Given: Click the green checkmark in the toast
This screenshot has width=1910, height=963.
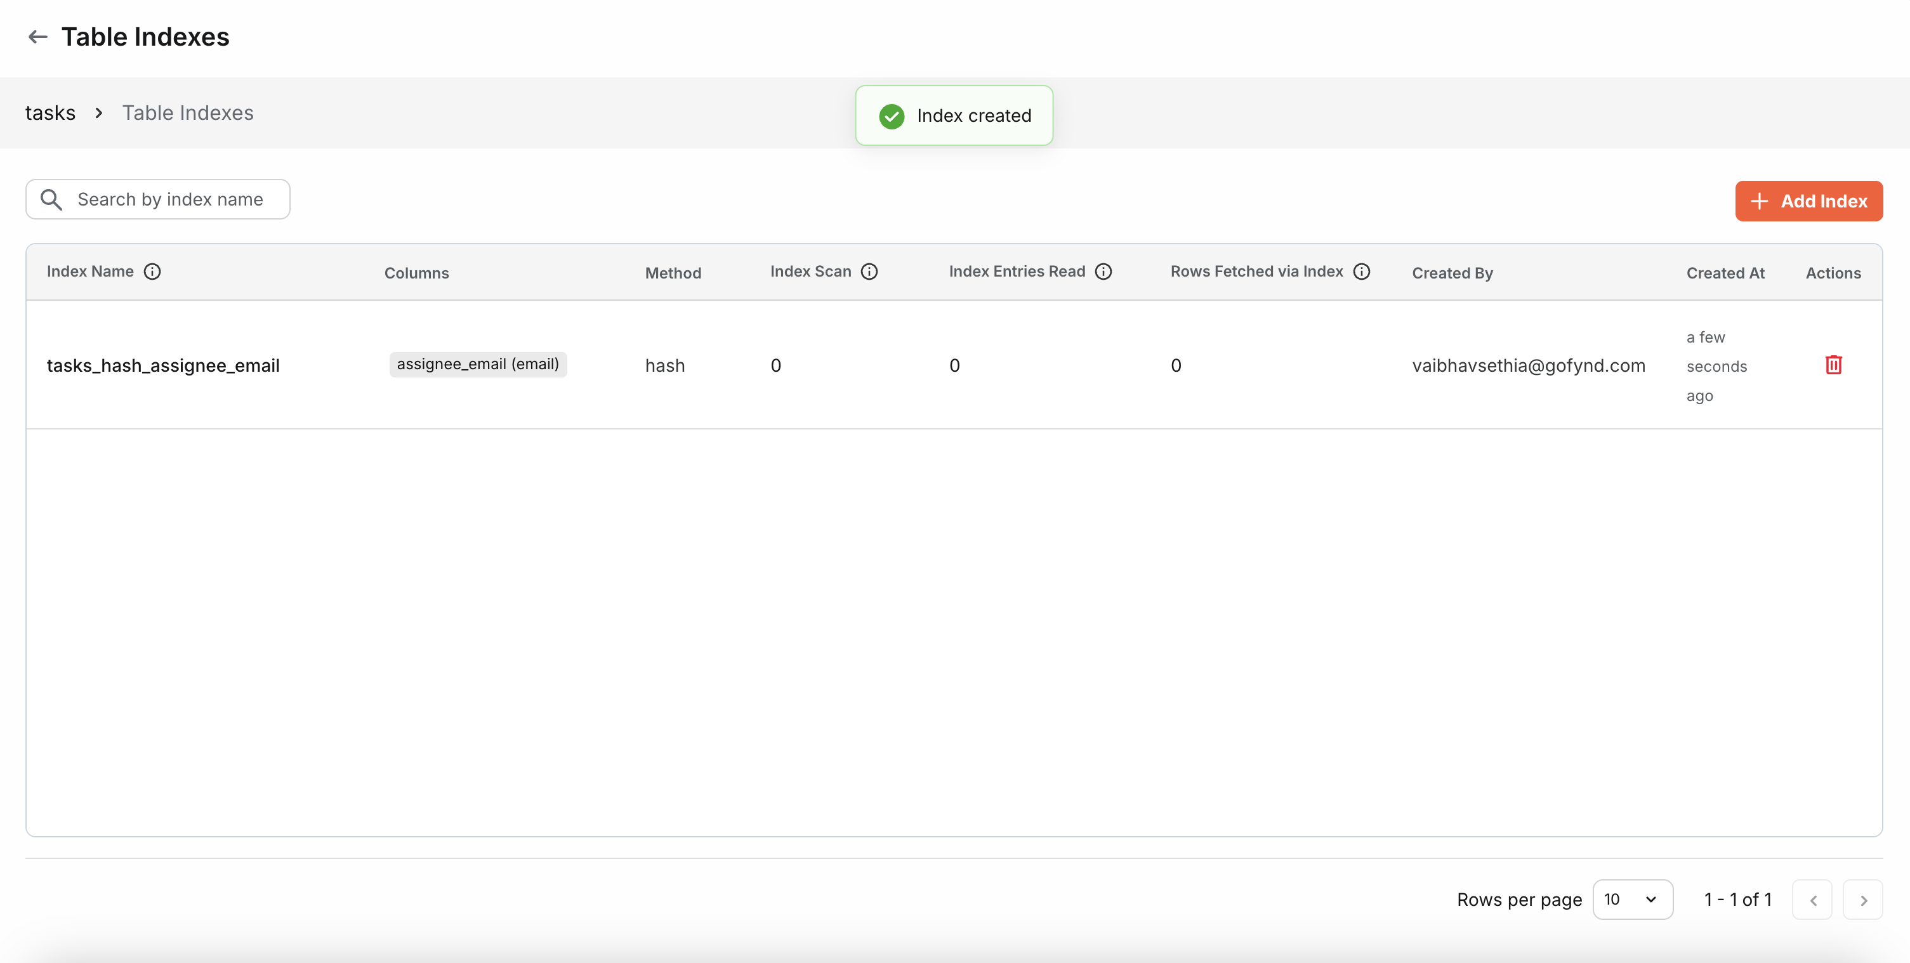Looking at the screenshot, I should click(x=892, y=115).
